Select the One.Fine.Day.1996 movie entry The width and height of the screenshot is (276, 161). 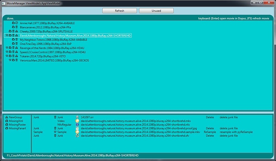coord(46,44)
